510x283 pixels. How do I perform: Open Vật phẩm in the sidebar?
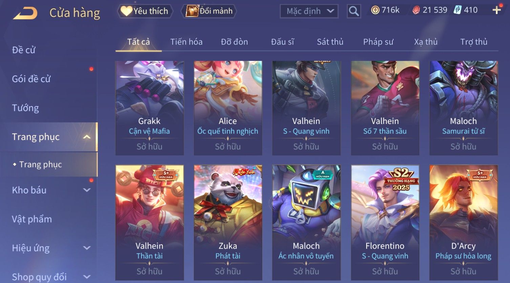pos(32,219)
